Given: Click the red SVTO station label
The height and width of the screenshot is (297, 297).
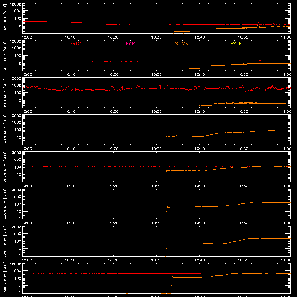Looking at the screenshot, I should (x=75, y=43).
